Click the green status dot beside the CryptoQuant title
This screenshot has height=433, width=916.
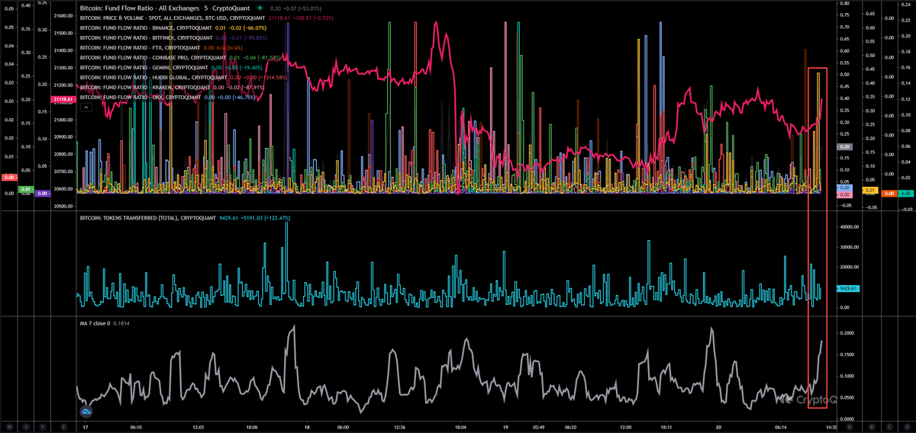[x=260, y=8]
